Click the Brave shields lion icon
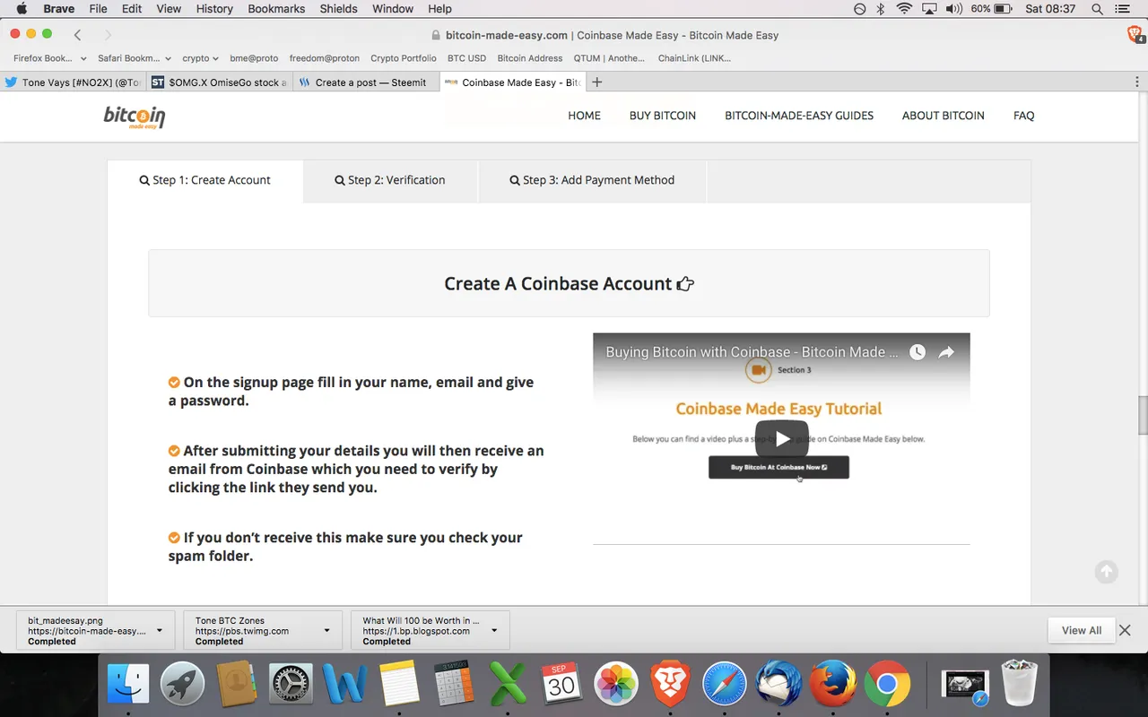The width and height of the screenshot is (1148, 717). [x=1135, y=35]
